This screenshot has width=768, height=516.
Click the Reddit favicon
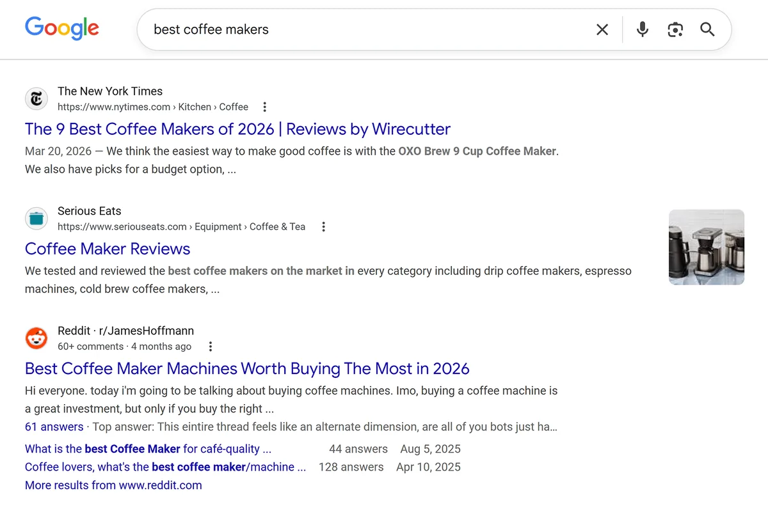(36, 338)
